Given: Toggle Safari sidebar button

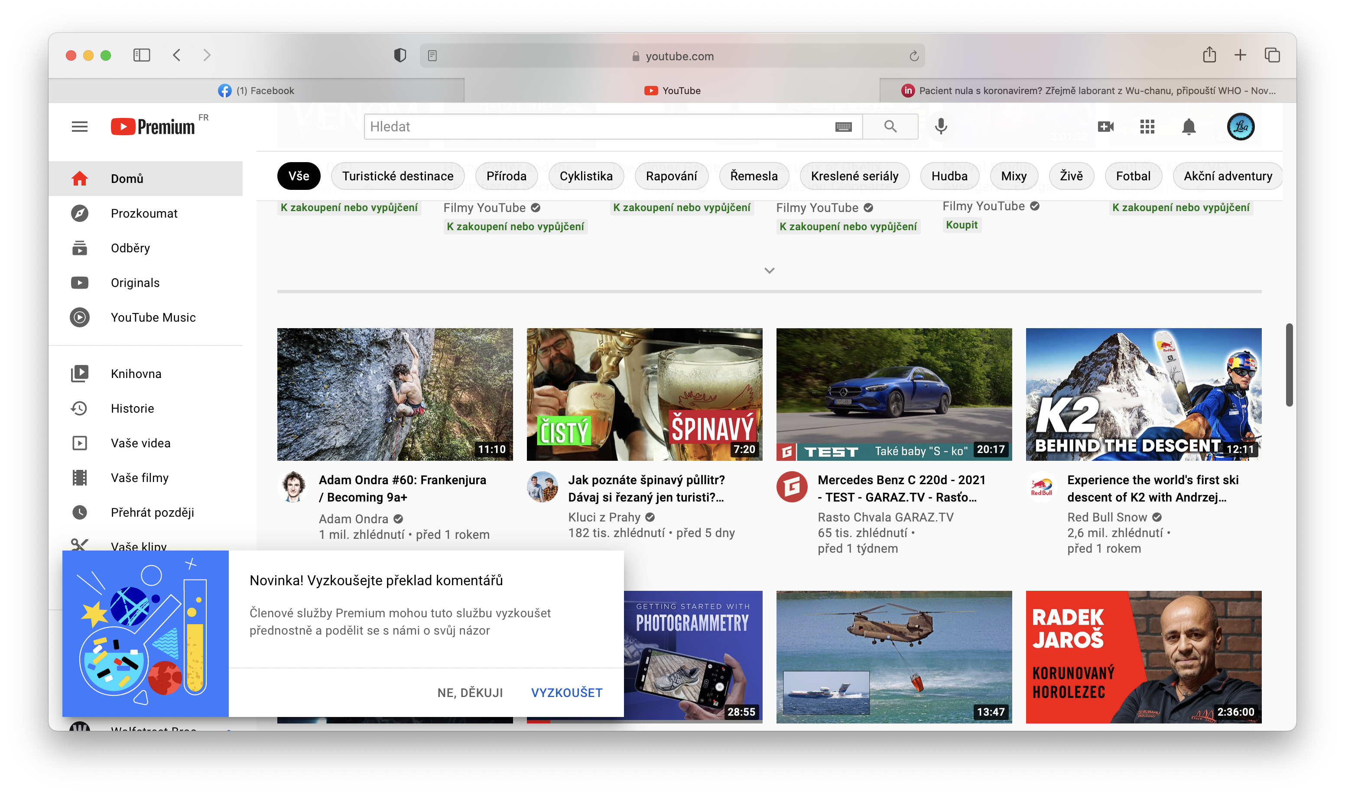Looking at the screenshot, I should tap(141, 55).
